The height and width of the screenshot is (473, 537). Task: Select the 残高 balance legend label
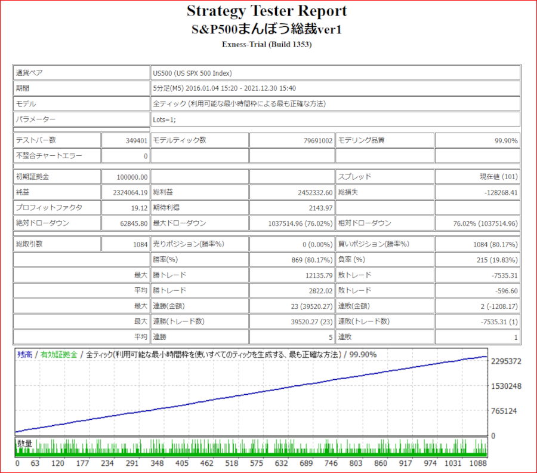point(25,355)
